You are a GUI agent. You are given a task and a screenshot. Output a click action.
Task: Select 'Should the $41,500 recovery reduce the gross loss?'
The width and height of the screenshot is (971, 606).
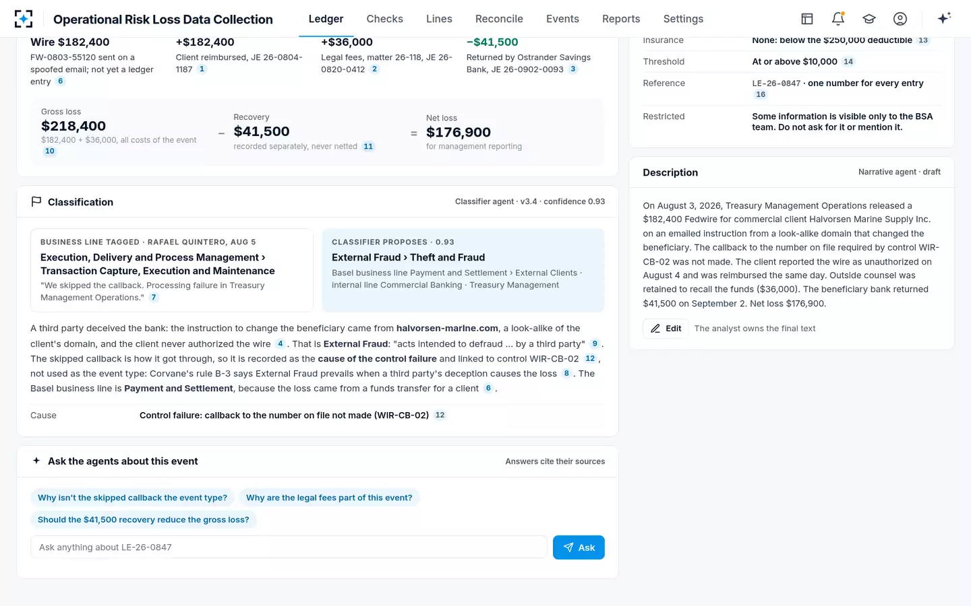(144, 520)
